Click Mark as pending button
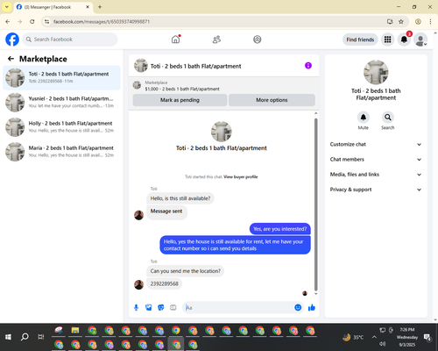 tap(180, 100)
